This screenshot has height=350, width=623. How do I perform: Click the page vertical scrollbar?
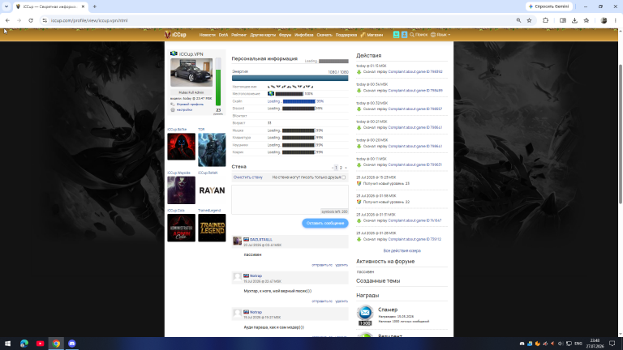click(621, 134)
